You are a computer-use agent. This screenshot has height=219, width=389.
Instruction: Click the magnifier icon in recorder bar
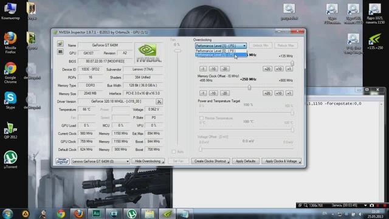(306, 206)
